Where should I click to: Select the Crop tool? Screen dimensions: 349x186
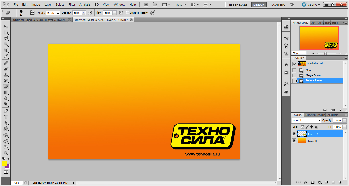[x=6, y=50]
